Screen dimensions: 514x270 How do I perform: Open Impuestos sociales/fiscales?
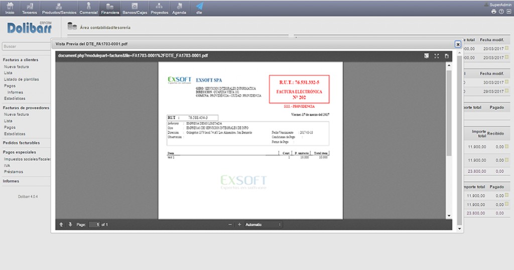(x=28, y=159)
